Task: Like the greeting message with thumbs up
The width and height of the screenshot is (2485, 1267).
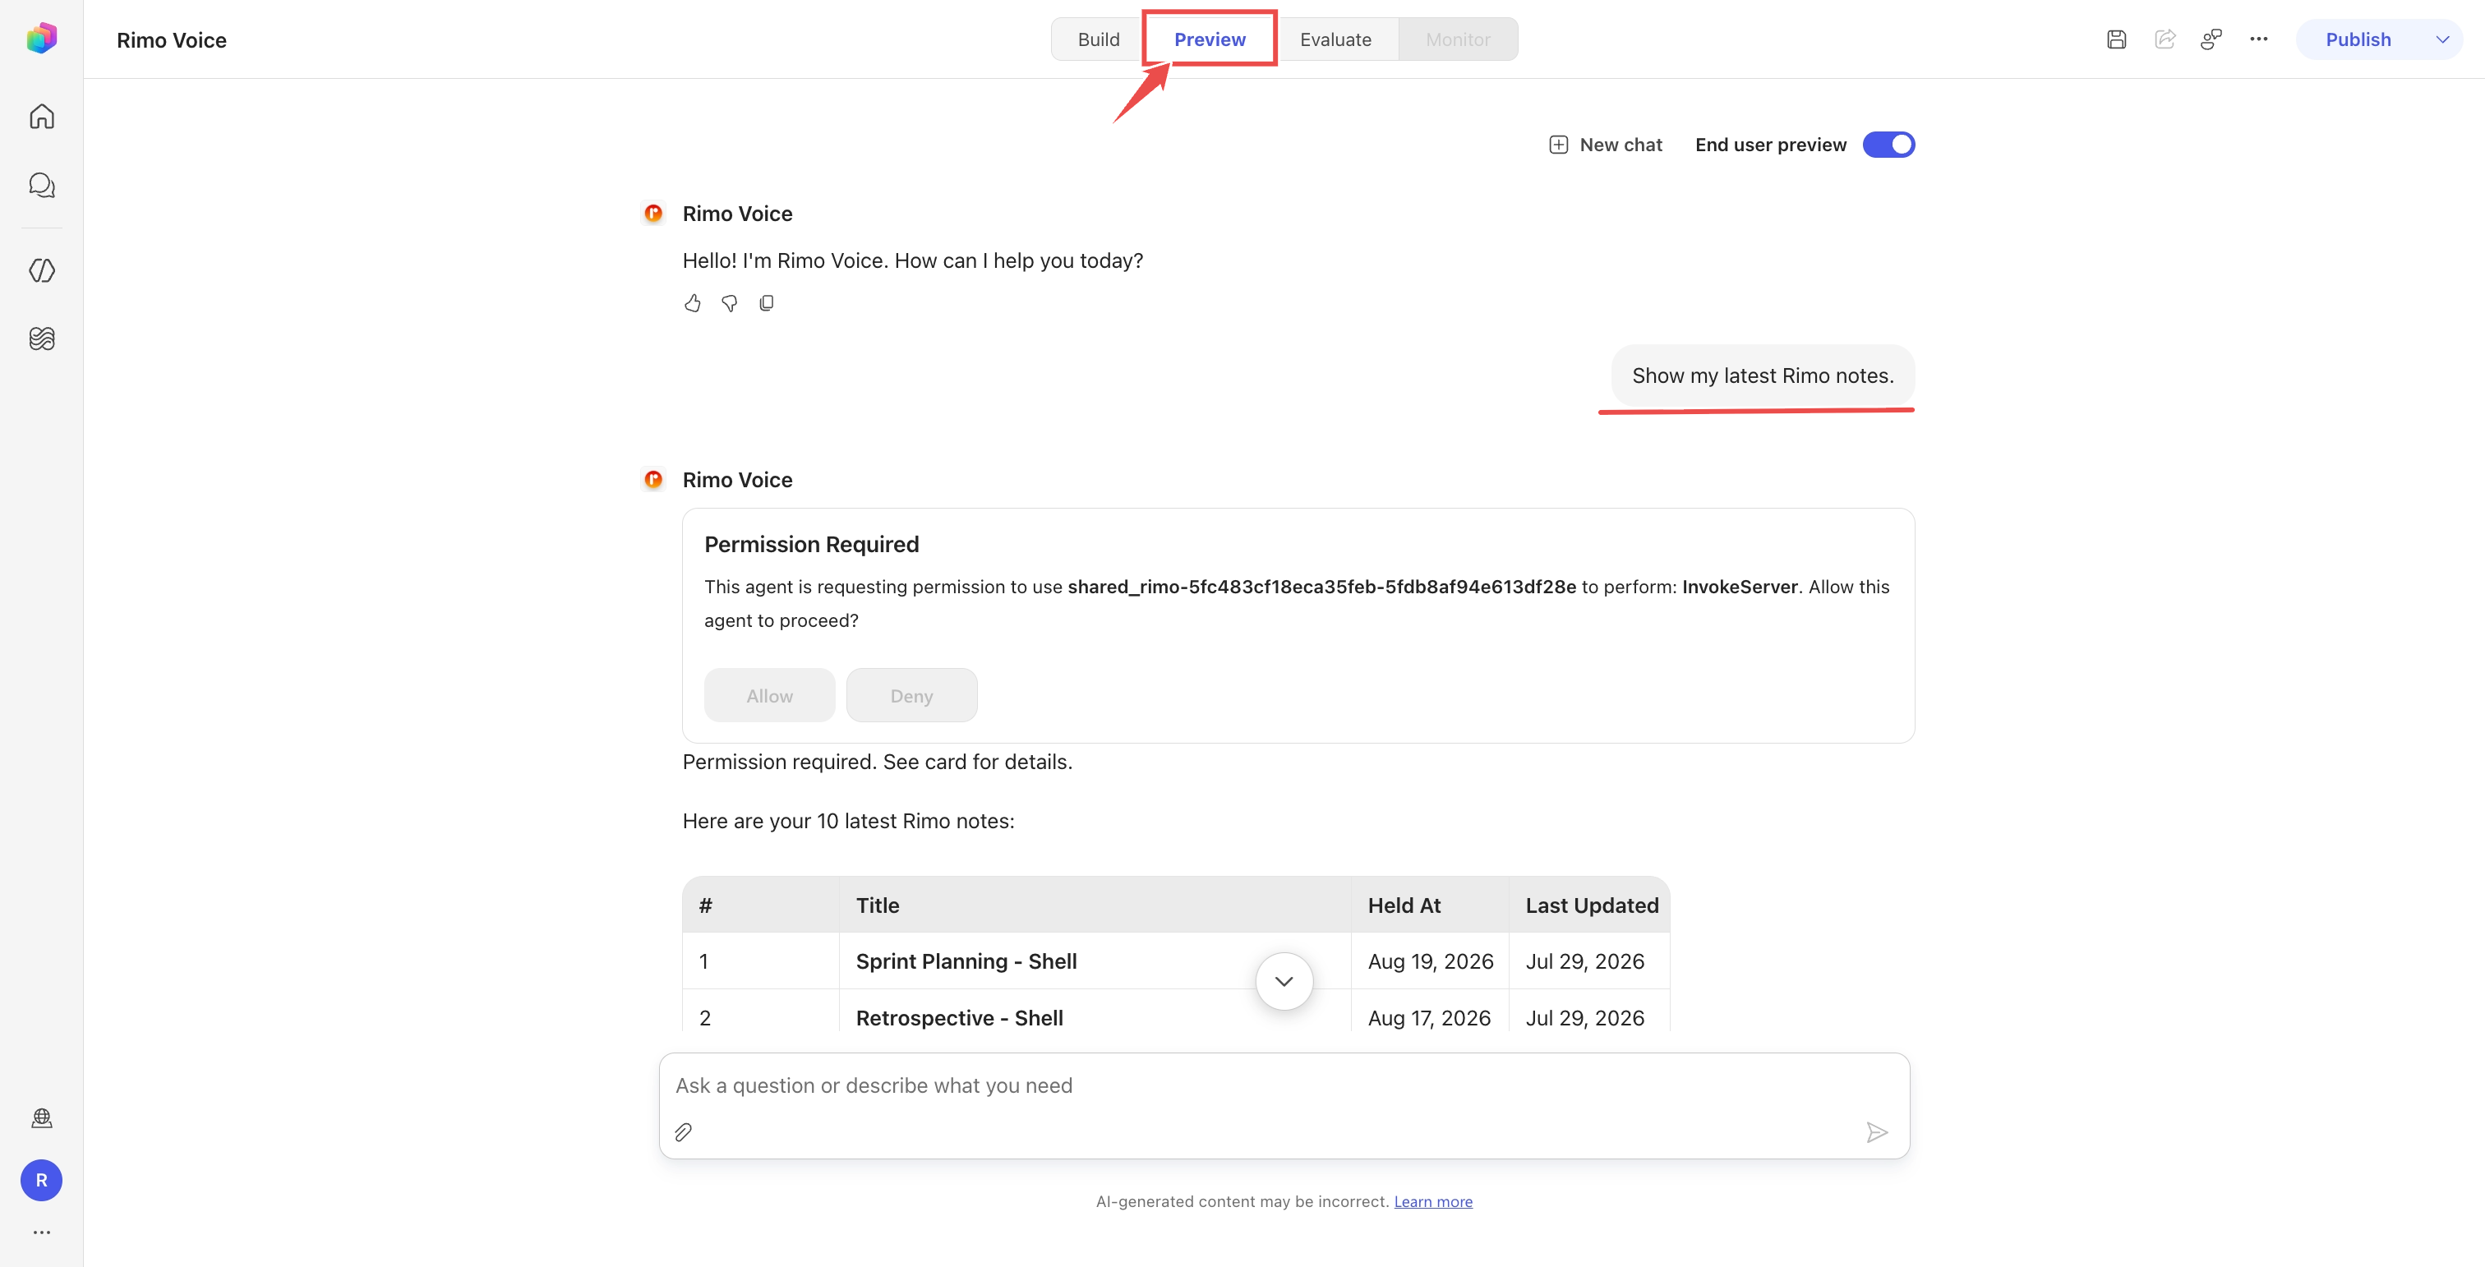Action: [693, 304]
